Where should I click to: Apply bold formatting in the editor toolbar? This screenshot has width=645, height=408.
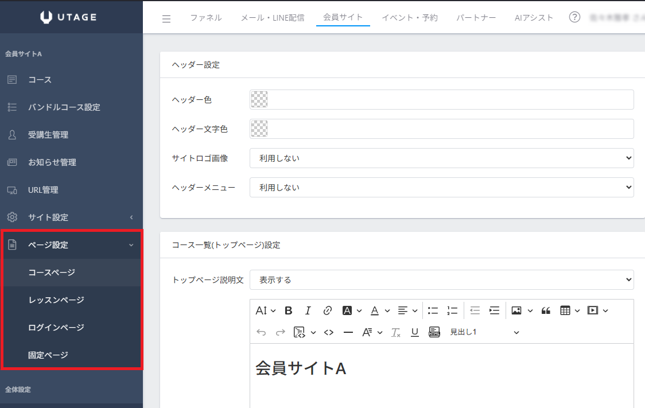[289, 310]
